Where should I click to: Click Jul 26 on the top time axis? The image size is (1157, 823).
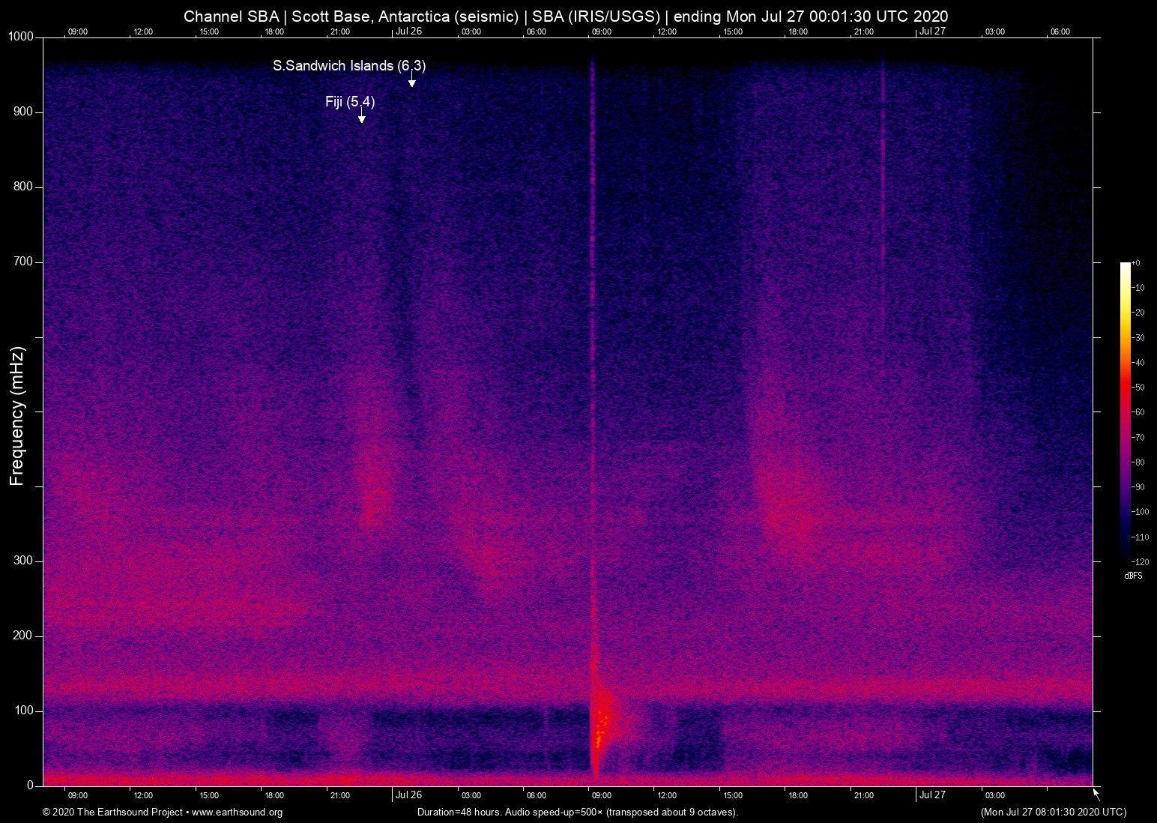(408, 31)
